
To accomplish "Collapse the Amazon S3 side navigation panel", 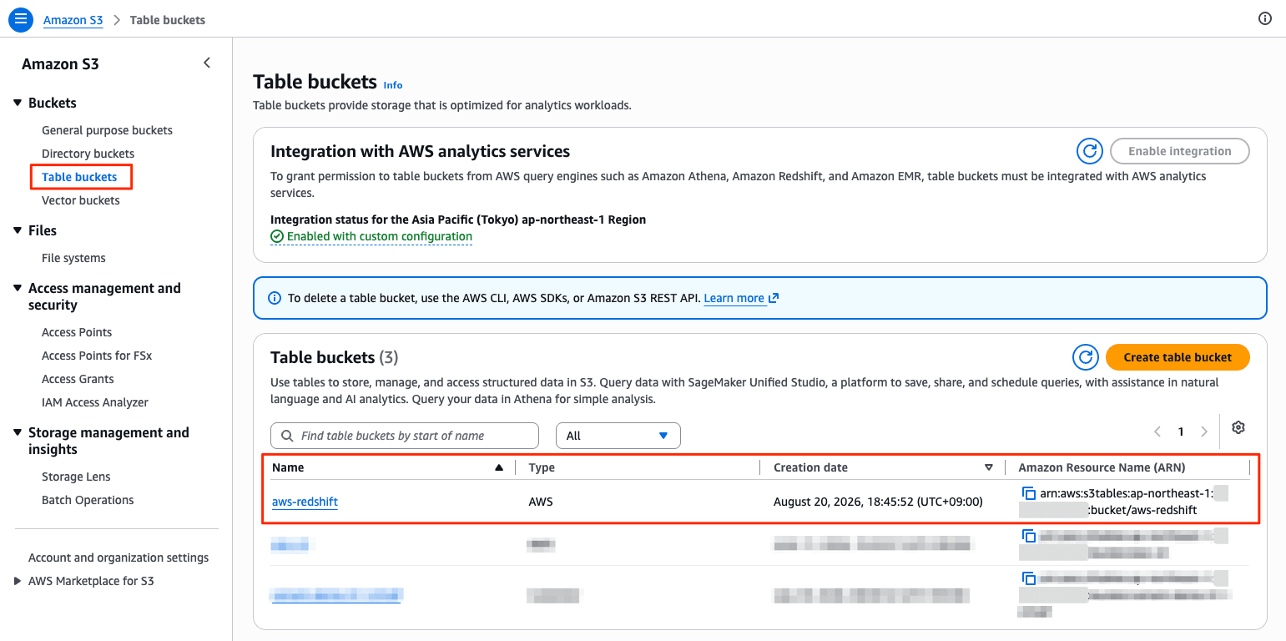I will coord(207,63).
